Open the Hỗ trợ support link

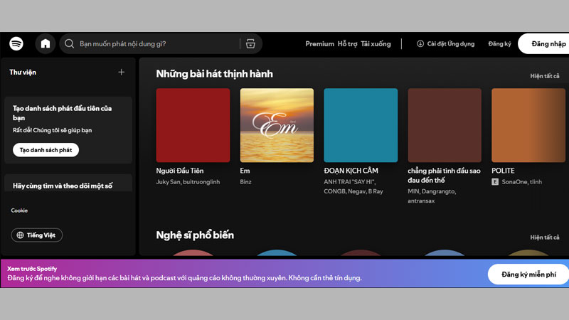[x=347, y=44]
